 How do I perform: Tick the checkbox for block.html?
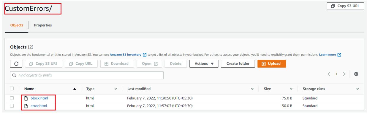[12, 98]
